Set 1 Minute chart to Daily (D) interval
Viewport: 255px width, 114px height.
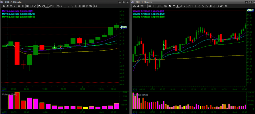point(218,6)
